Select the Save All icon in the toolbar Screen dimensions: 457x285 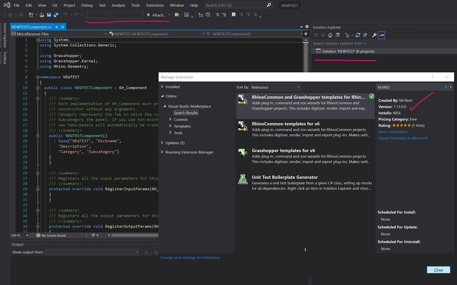56,15
